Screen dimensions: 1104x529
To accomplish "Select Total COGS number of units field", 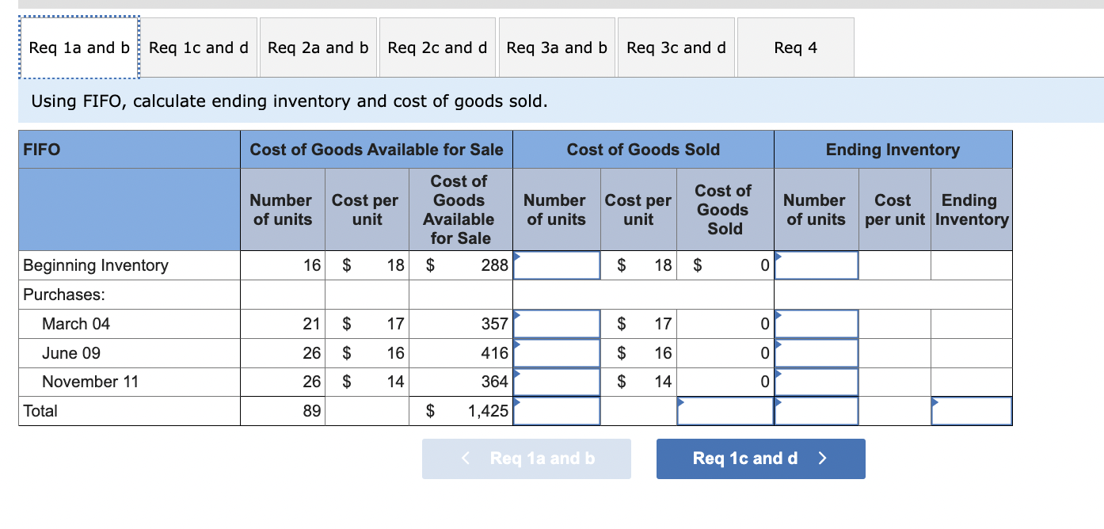I will click(x=557, y=411).
